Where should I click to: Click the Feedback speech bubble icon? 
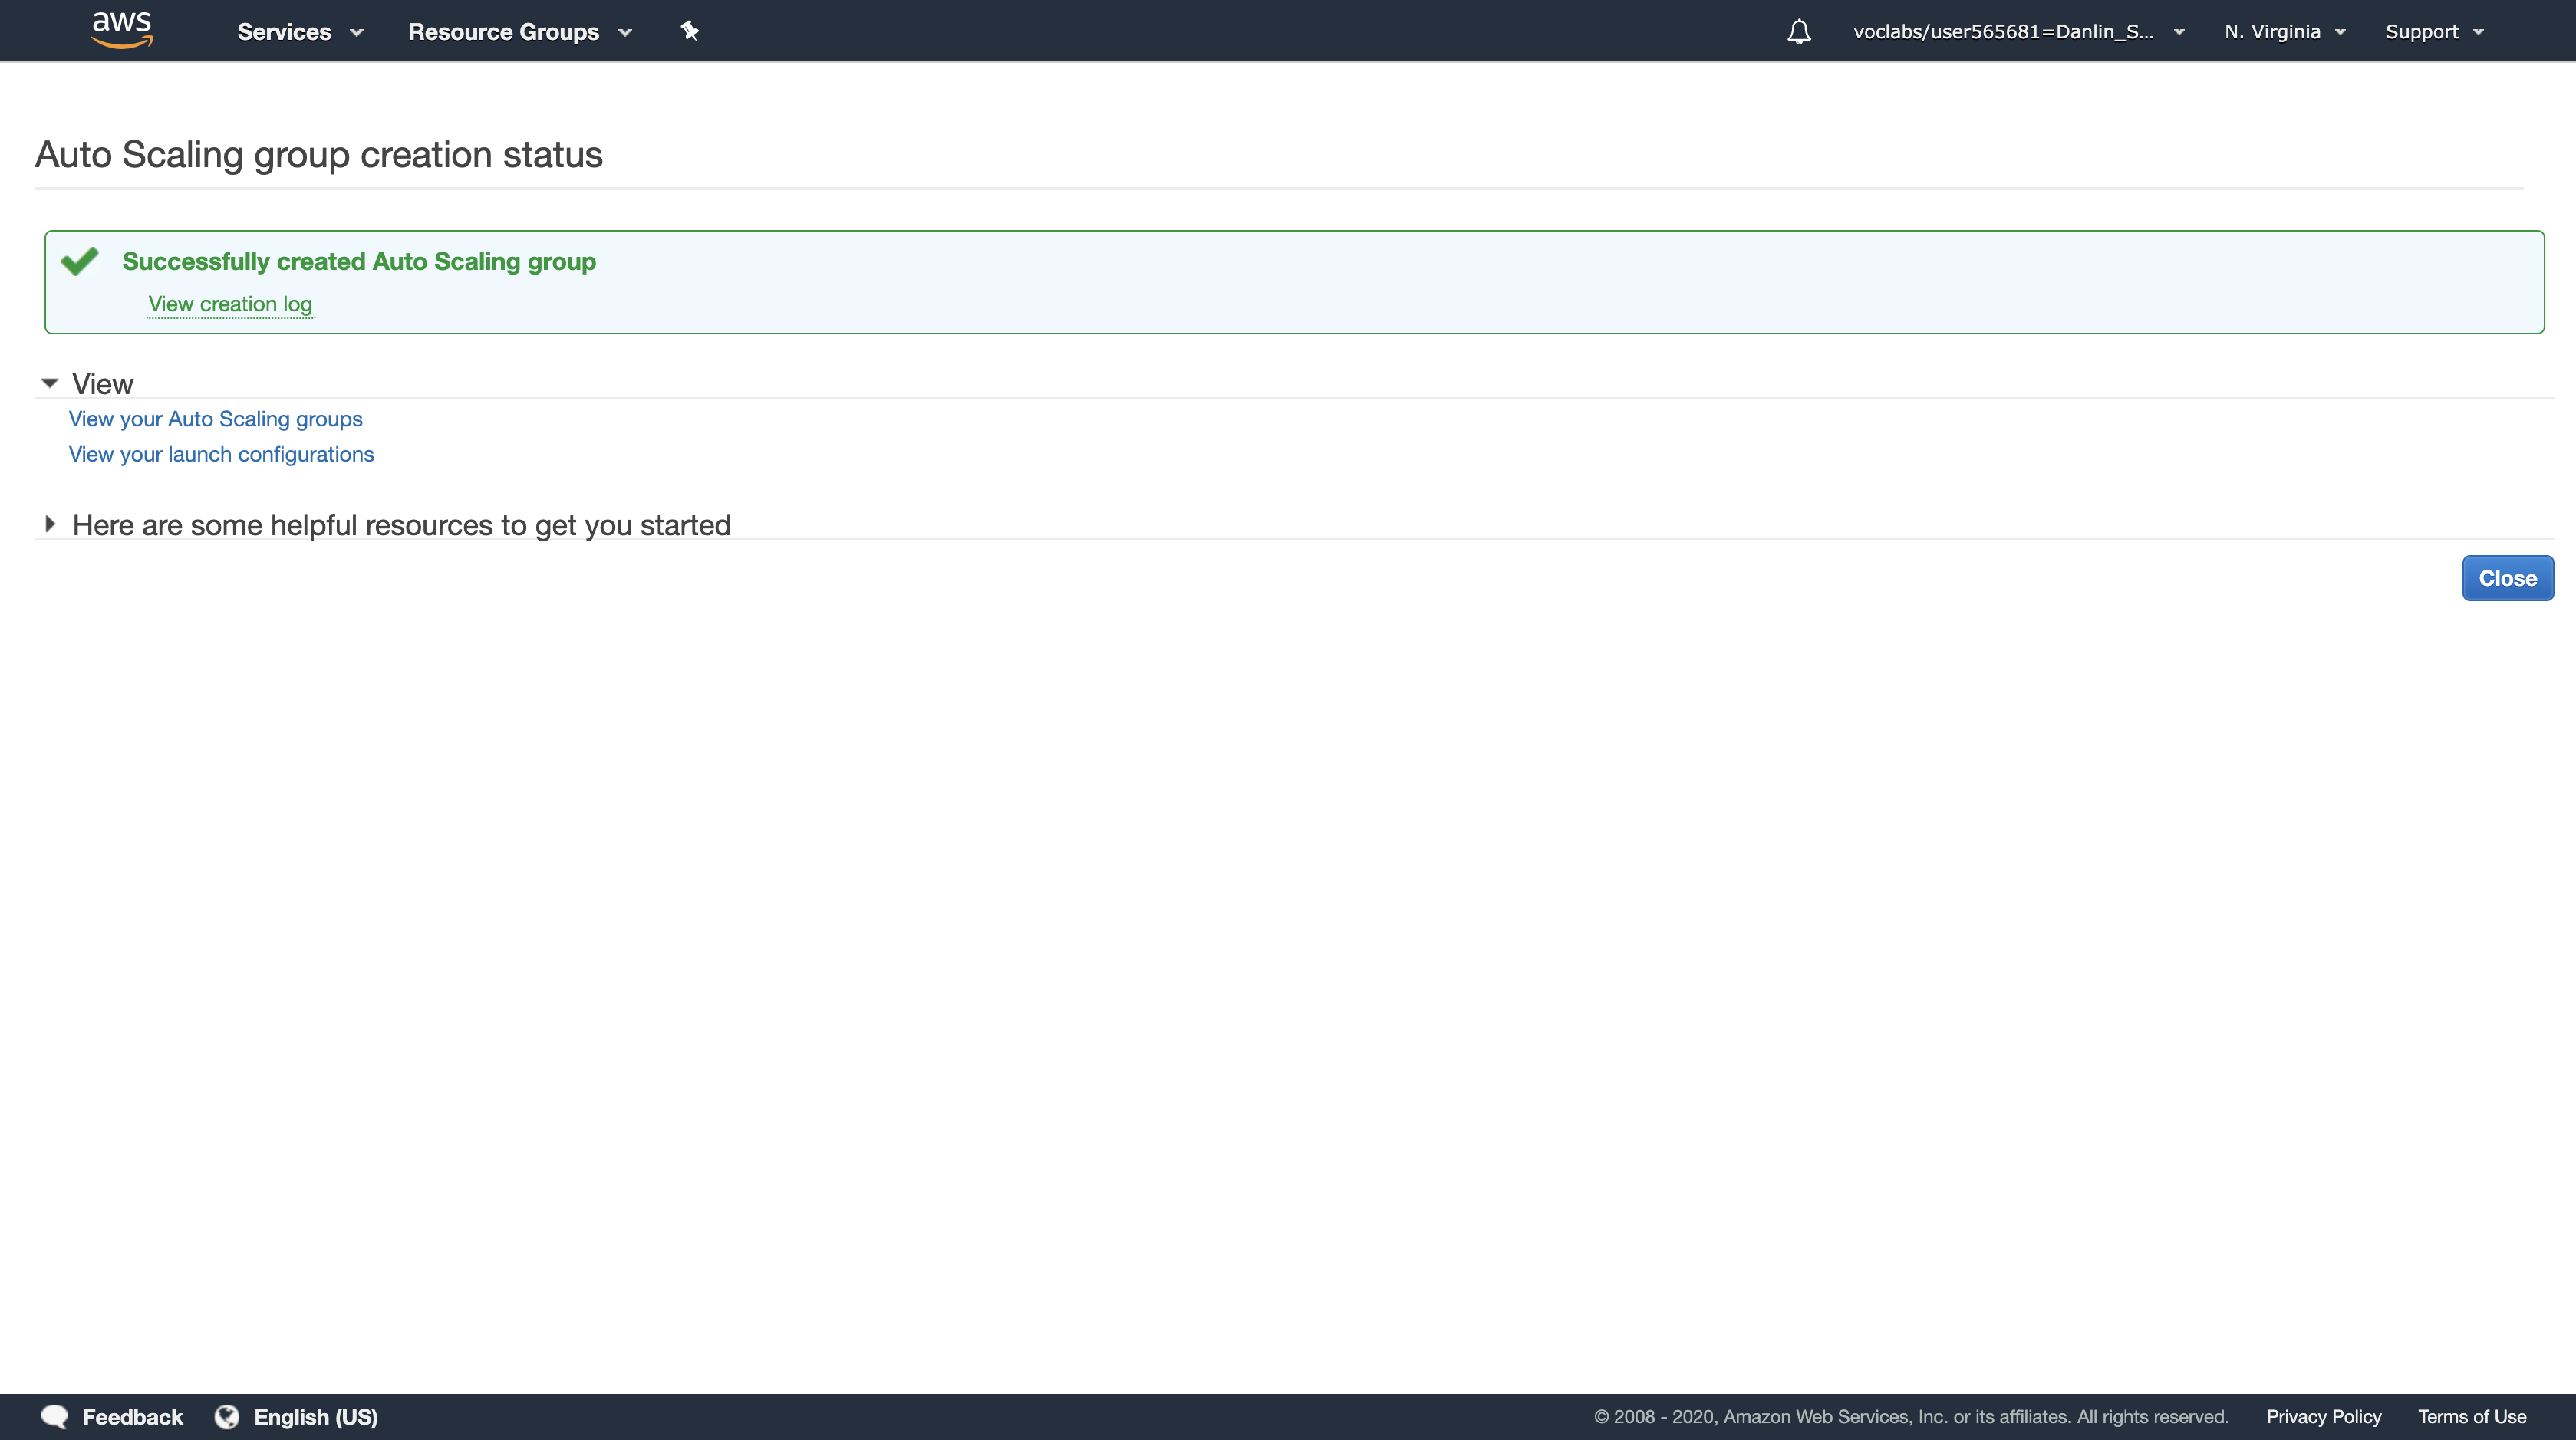tap(55, 1416)
